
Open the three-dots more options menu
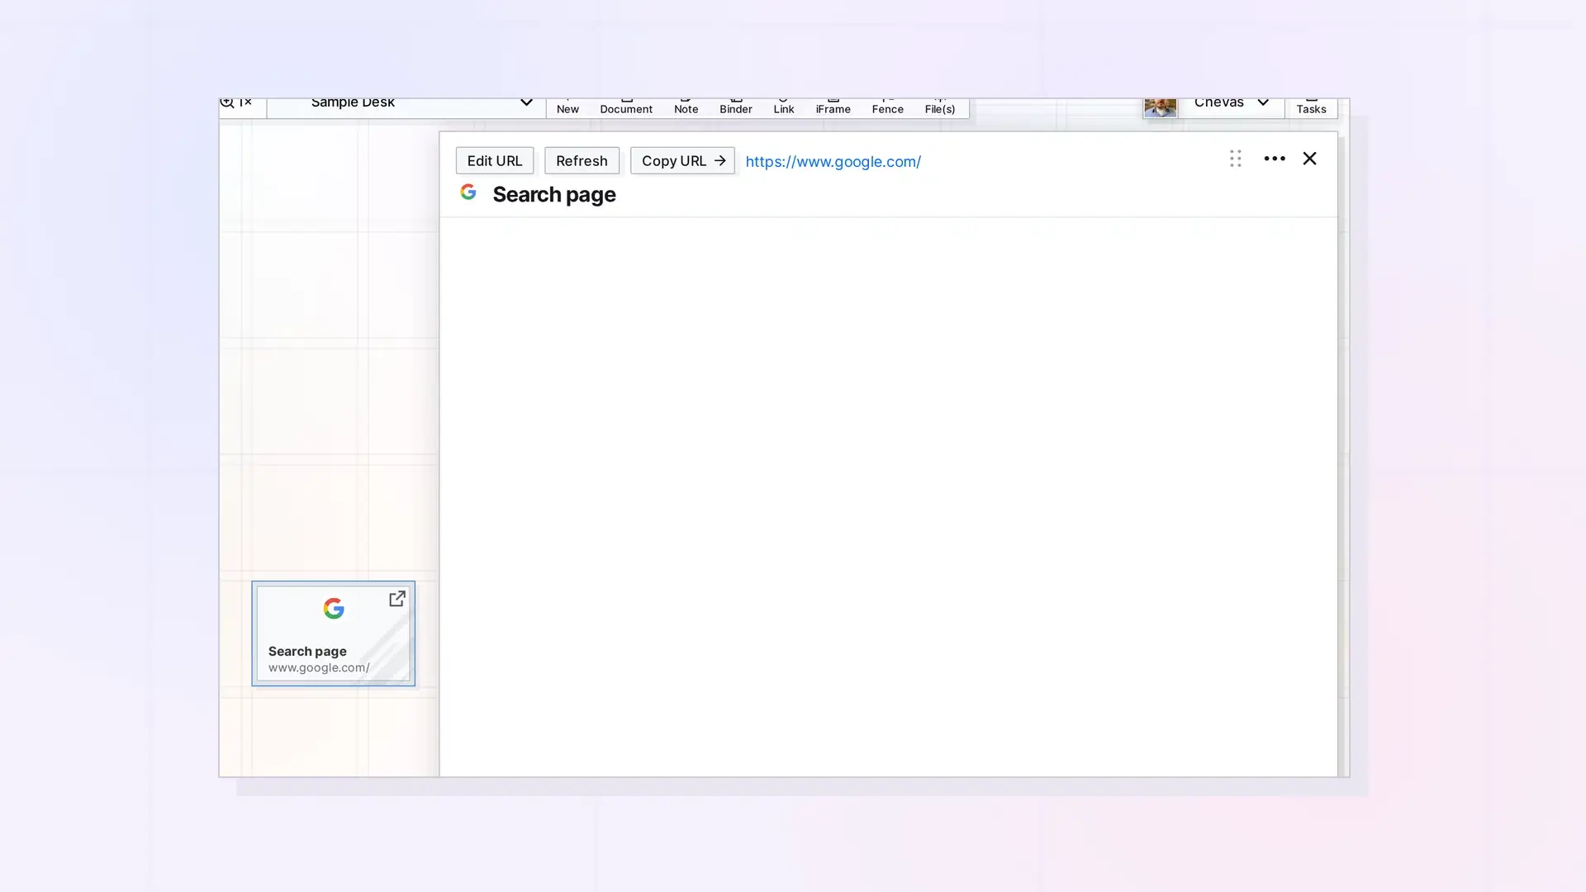(x=1274, y=159)
